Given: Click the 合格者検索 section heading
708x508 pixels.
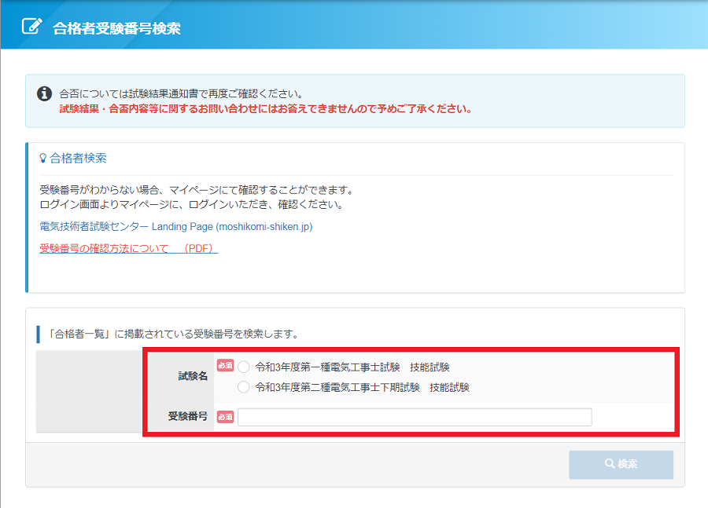Looking at the screenshot, I should tap(78, 159).
